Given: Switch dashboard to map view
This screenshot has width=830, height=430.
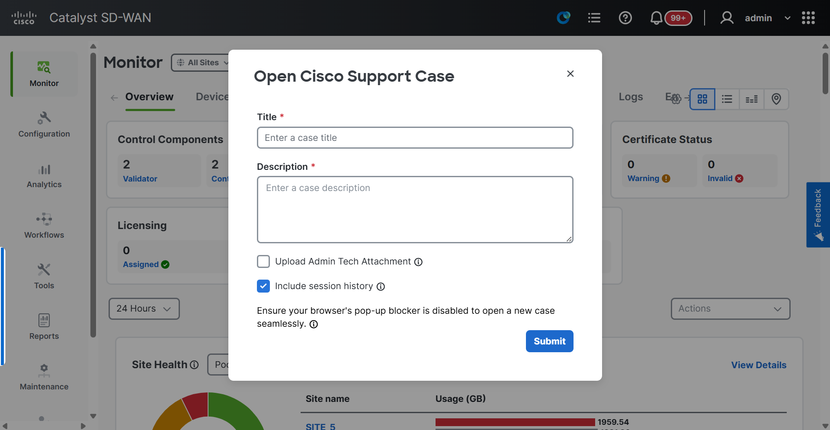Looking at the screenshot, I should [x=776, y=99].
